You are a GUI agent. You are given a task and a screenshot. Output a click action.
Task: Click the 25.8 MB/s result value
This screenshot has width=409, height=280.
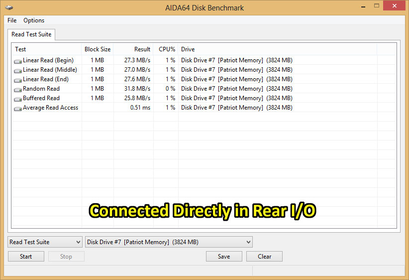pos(137,98)
